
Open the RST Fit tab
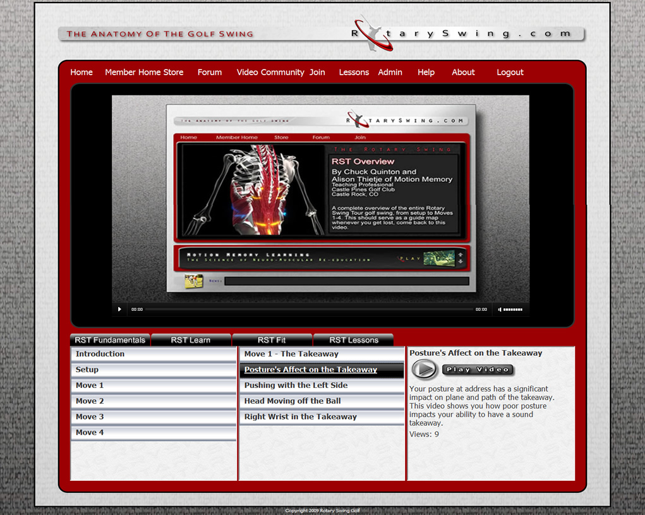[x=272, y=340]
